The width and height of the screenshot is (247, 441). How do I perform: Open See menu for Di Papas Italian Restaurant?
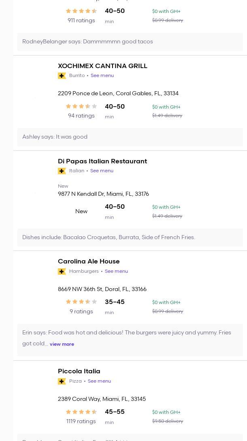click(x=102, y=171)
